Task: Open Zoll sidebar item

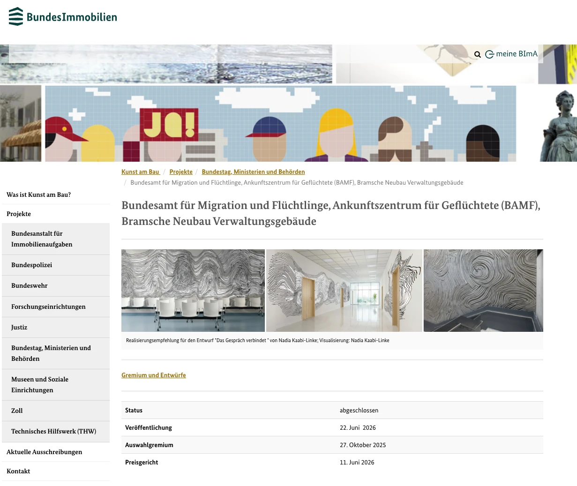Action: (56, 411)
